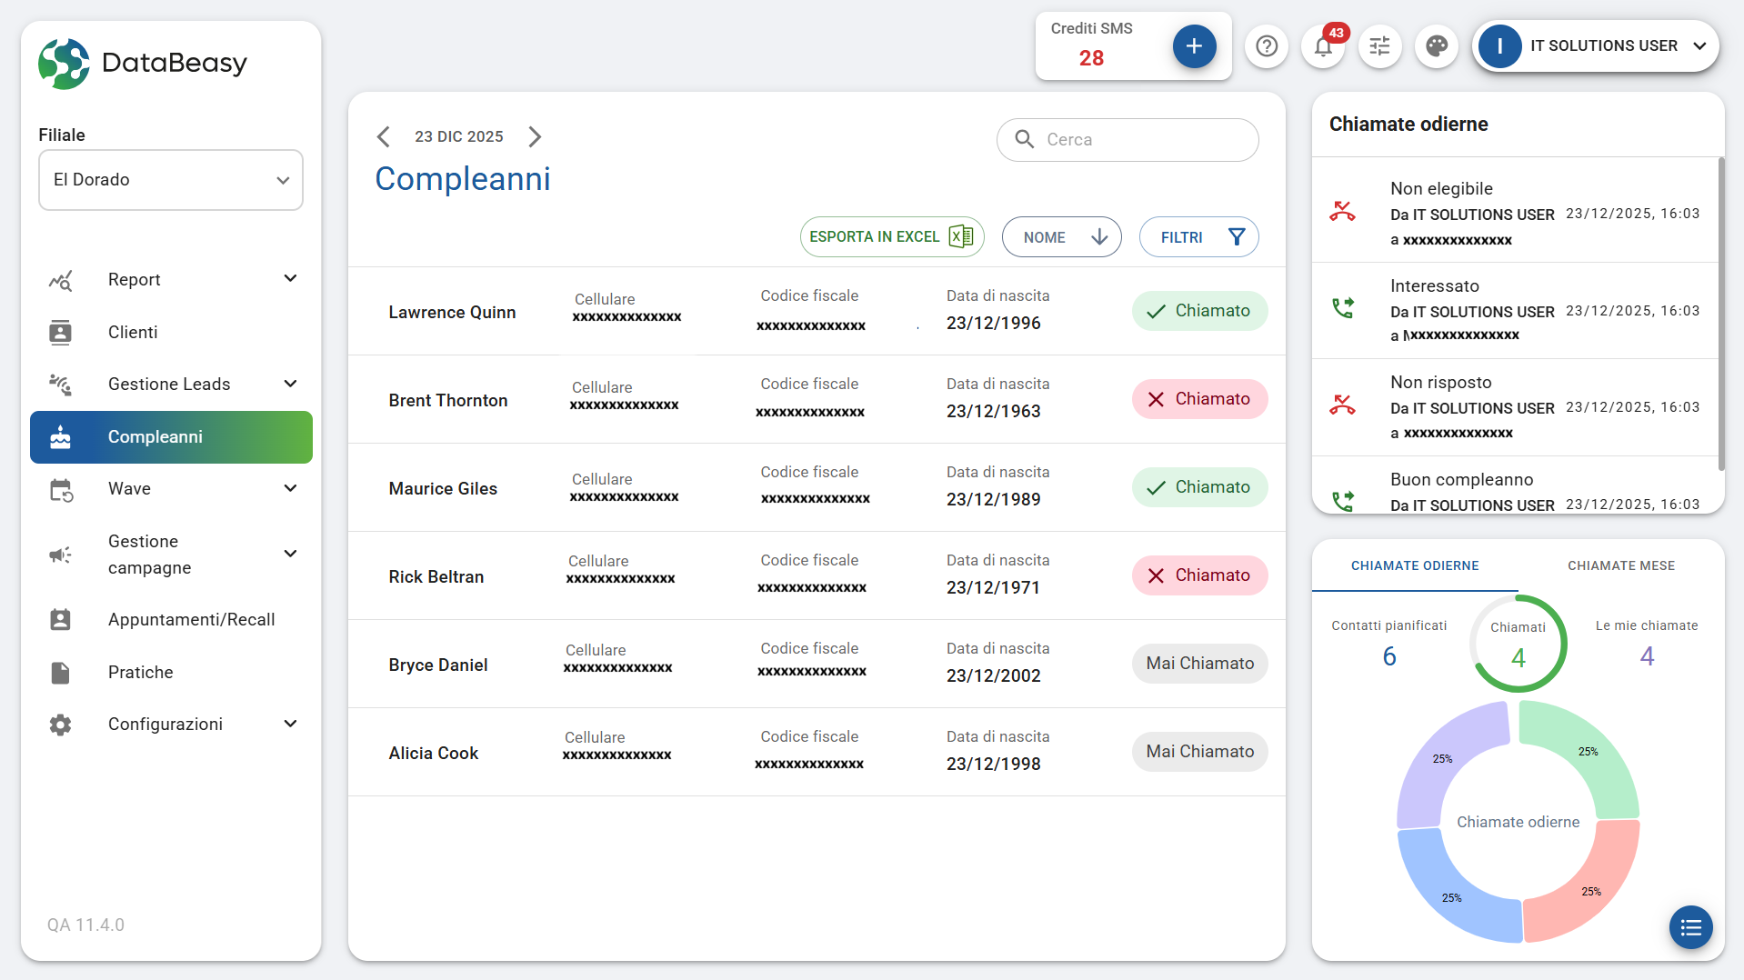Click the Cerca search field
This screenshot has width=1744, height=980.
click(x=1128, y=140)
